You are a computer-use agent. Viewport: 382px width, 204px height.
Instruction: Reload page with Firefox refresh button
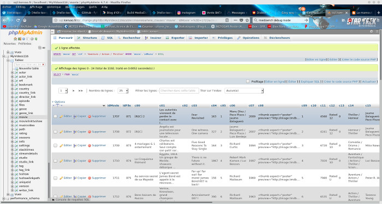[18, 20]
